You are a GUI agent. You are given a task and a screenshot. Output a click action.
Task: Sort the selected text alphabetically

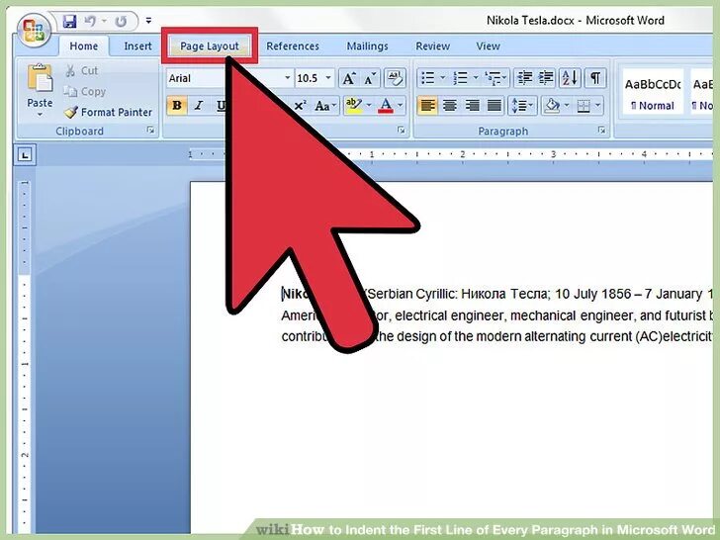point(571,78)
